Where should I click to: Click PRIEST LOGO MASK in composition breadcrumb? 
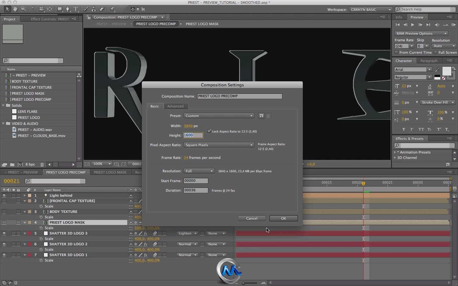[202, 24]
